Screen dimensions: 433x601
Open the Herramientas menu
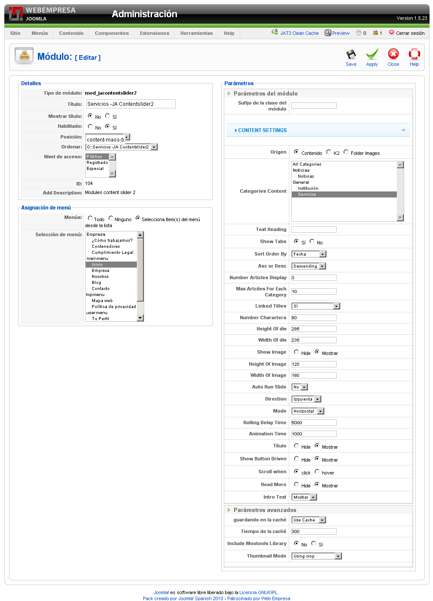coord(197,33)
